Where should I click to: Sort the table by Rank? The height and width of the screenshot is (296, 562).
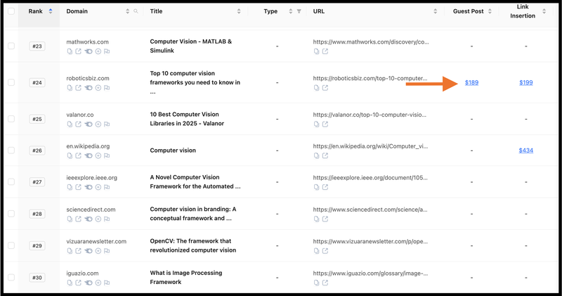pos(51,11)
